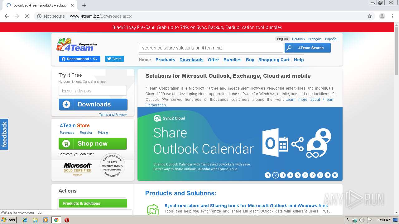
Task: Open the Windows Start button
Action: pyautogui.click(x=9, y=220)
